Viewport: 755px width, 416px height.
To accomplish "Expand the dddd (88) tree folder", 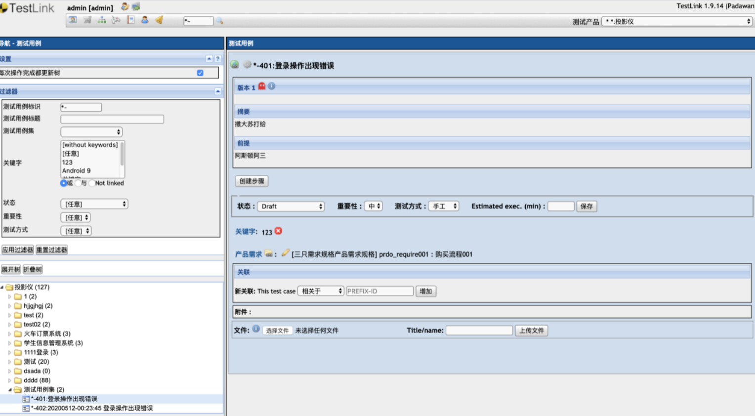I will pyautogui.click(x=9, y=380).
